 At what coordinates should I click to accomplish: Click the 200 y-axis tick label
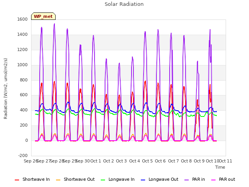tap(24, 125)
